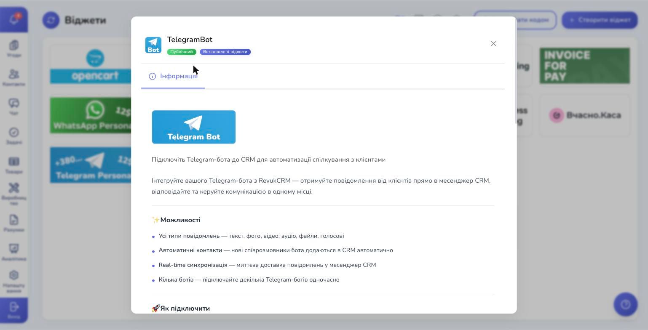Open the opencart widget card behind dialog
This screenshot has height=330, width=648.
[91, 66]
